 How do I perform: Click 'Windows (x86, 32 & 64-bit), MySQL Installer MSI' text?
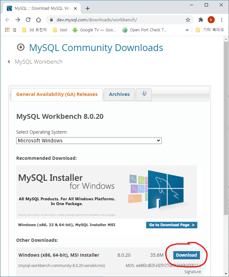(67, 225)
